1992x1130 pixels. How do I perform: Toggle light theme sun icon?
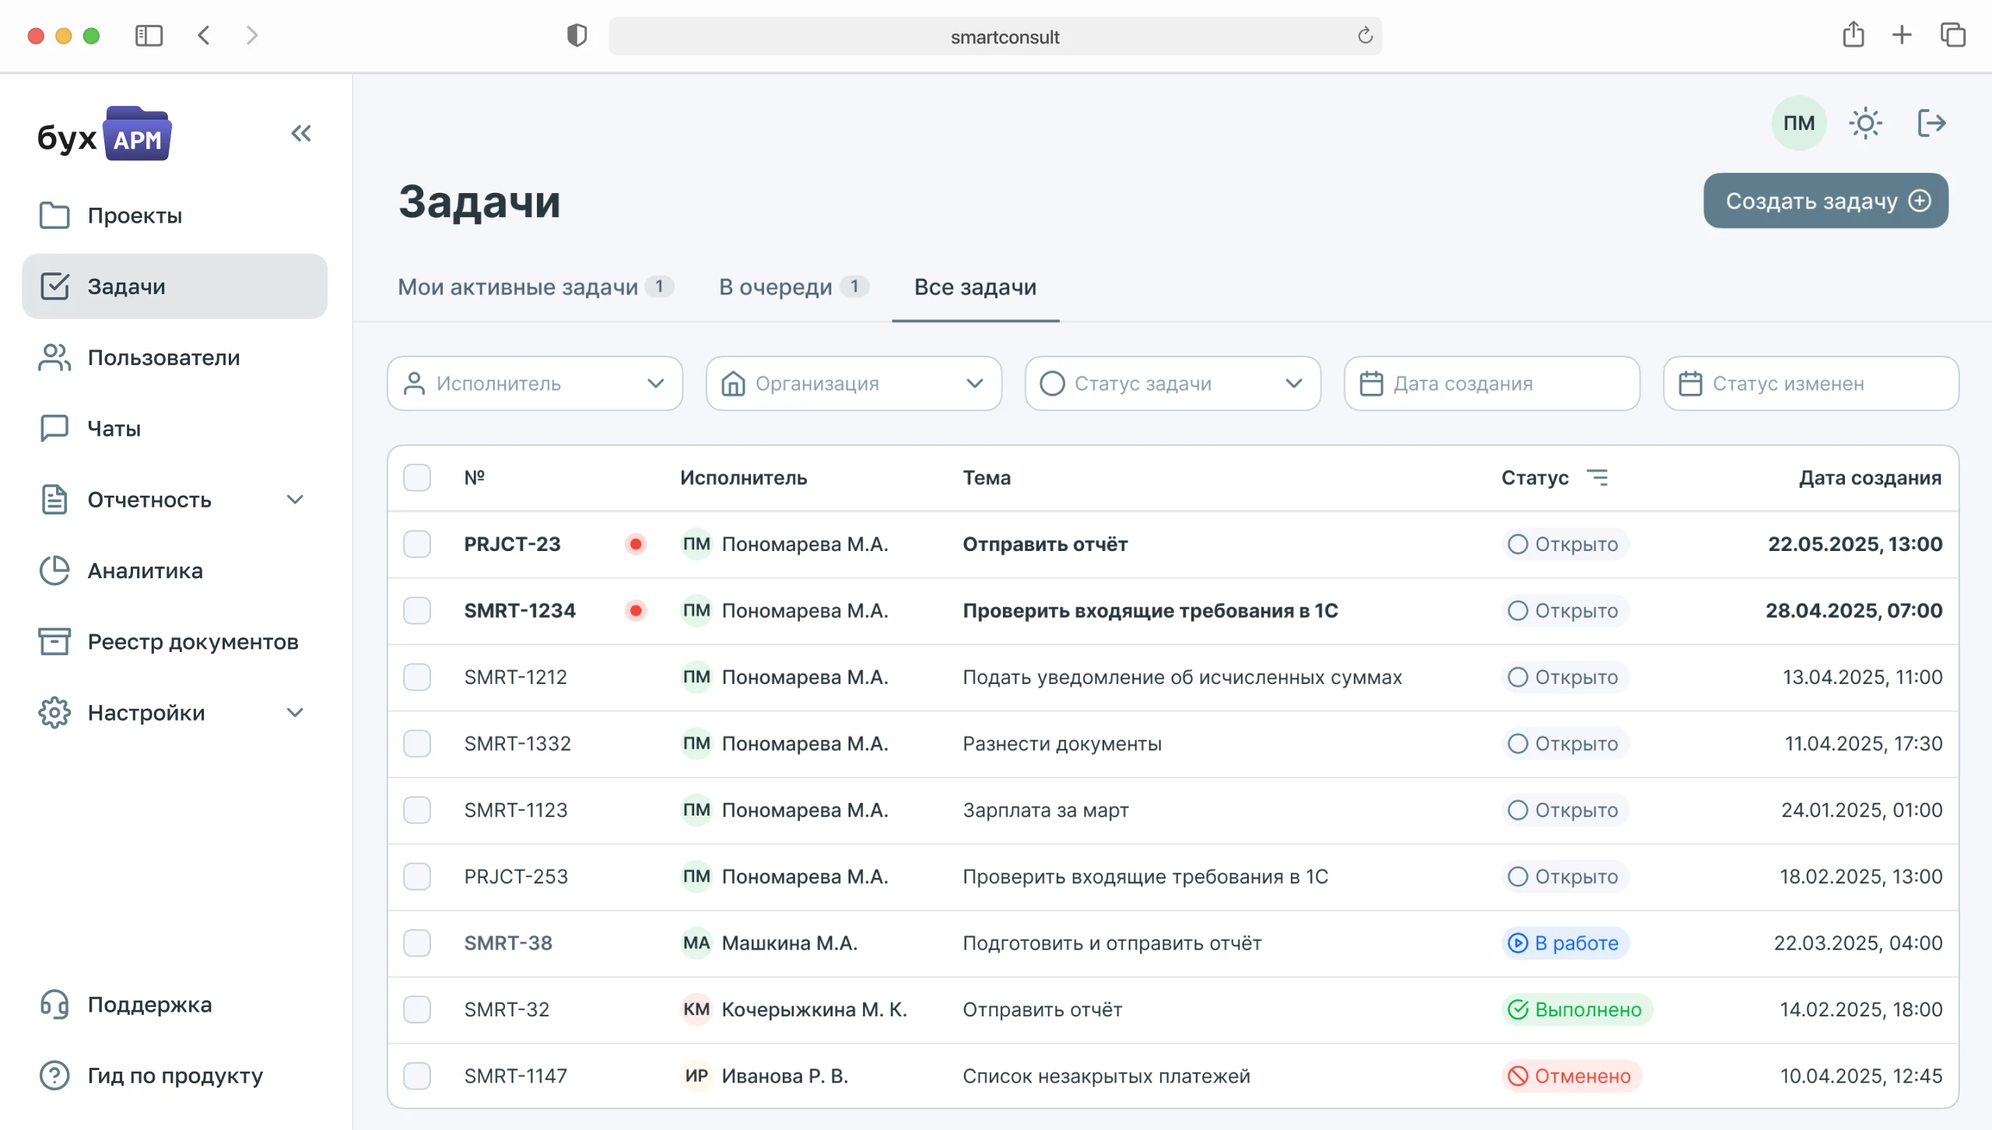(1865, 123)
